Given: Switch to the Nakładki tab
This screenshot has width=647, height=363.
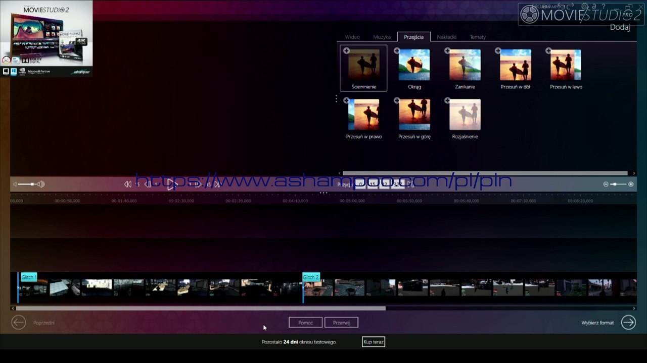Looking at the screenshot, I should pos(447,37).
